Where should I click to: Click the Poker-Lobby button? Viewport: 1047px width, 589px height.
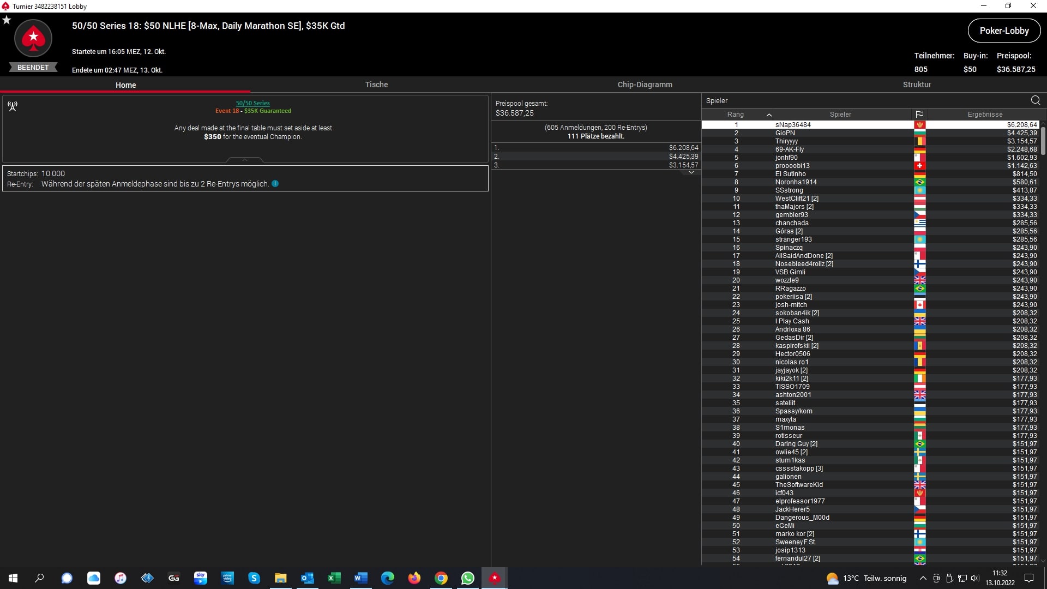(1004, 31)
